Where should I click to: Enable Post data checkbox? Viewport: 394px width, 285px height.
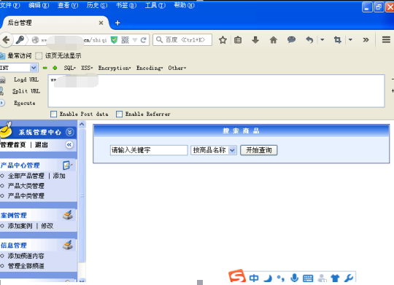[x=53, y=114]
